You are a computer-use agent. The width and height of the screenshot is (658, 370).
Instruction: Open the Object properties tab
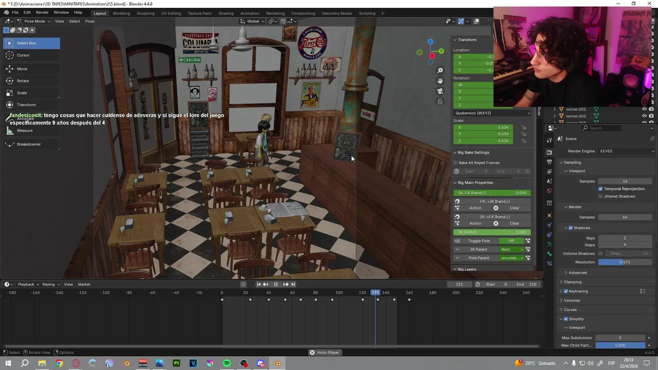[549, 215]
